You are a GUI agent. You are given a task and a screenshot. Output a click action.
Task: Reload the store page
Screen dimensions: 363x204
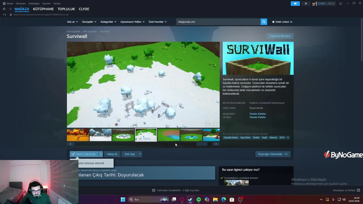click(5, 14)
